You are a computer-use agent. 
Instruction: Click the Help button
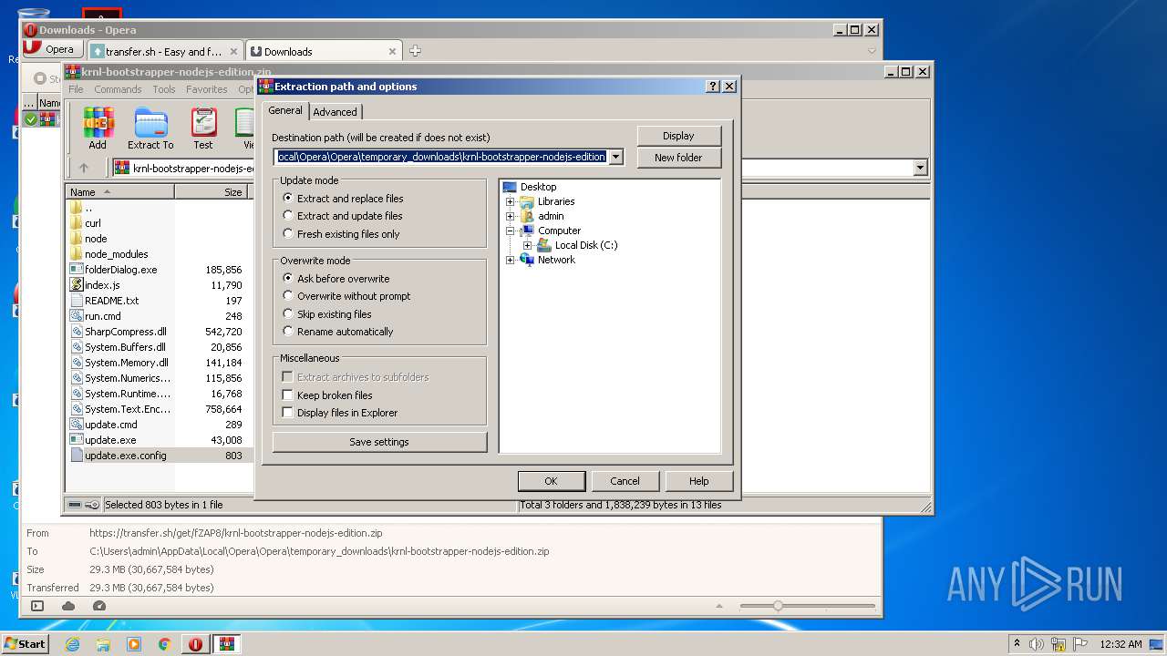pyautogui.click(x=699, y=481)
